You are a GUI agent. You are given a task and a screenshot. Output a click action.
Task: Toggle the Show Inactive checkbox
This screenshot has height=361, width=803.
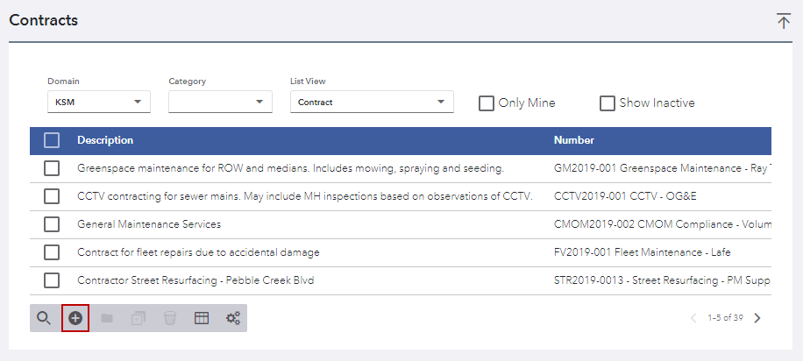tap(608, 103)
